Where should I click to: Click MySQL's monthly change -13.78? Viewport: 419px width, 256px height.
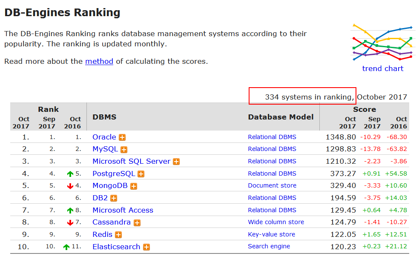pyautogui.click(x=370, y=149)
